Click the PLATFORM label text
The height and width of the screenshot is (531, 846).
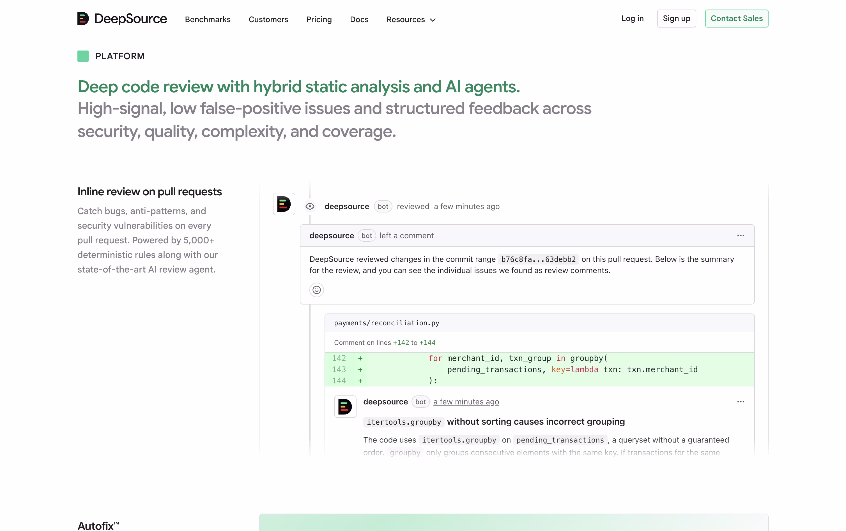[120, 56]
